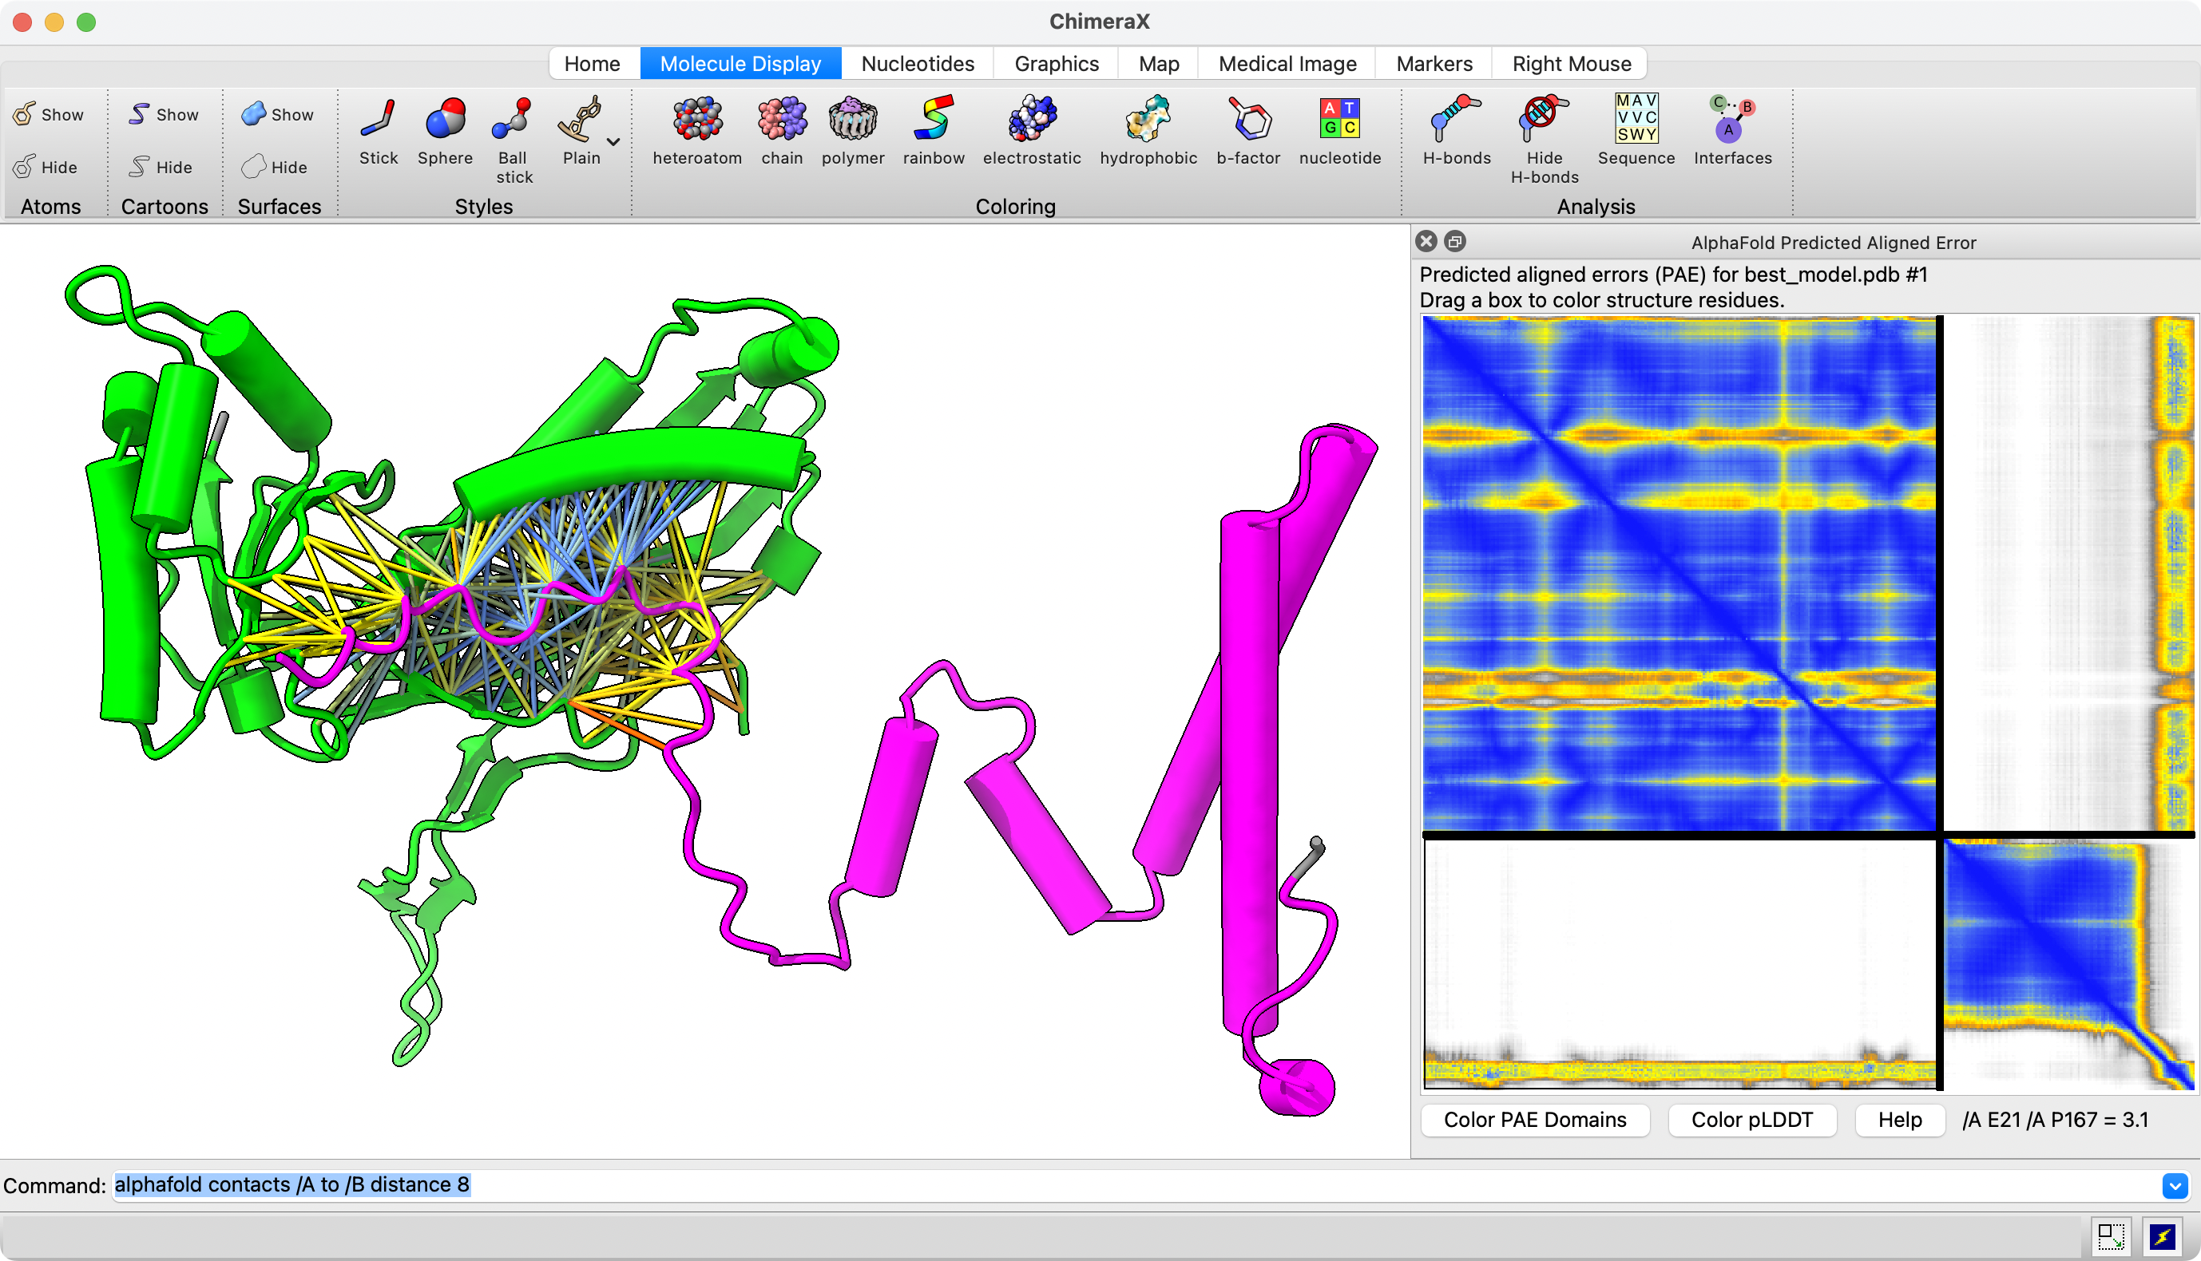
Task: Expand the command history dropdown
Action: (2174, 1185)
